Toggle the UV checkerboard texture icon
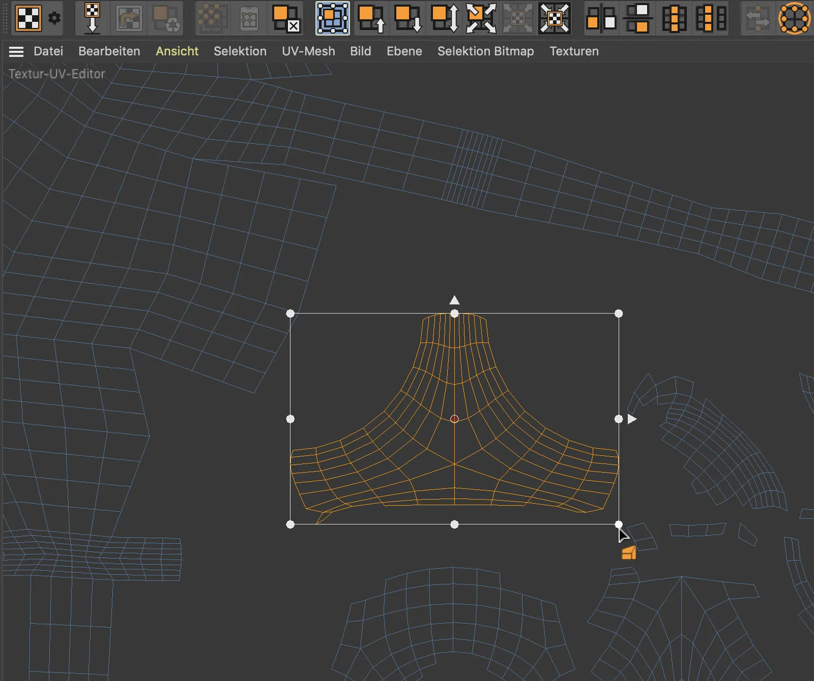 coord(28,18)
